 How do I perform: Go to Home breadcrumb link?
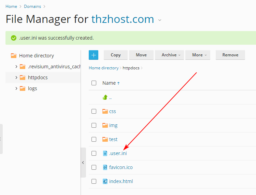click(x=11, y=6)
